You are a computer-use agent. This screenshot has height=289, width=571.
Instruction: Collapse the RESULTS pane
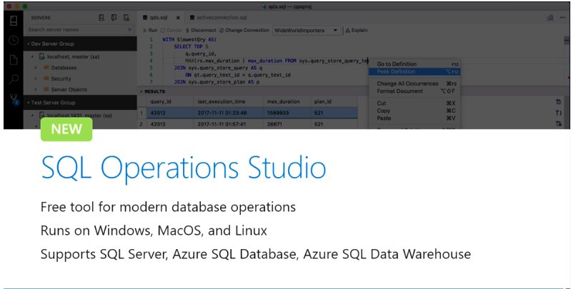[141, 91]
